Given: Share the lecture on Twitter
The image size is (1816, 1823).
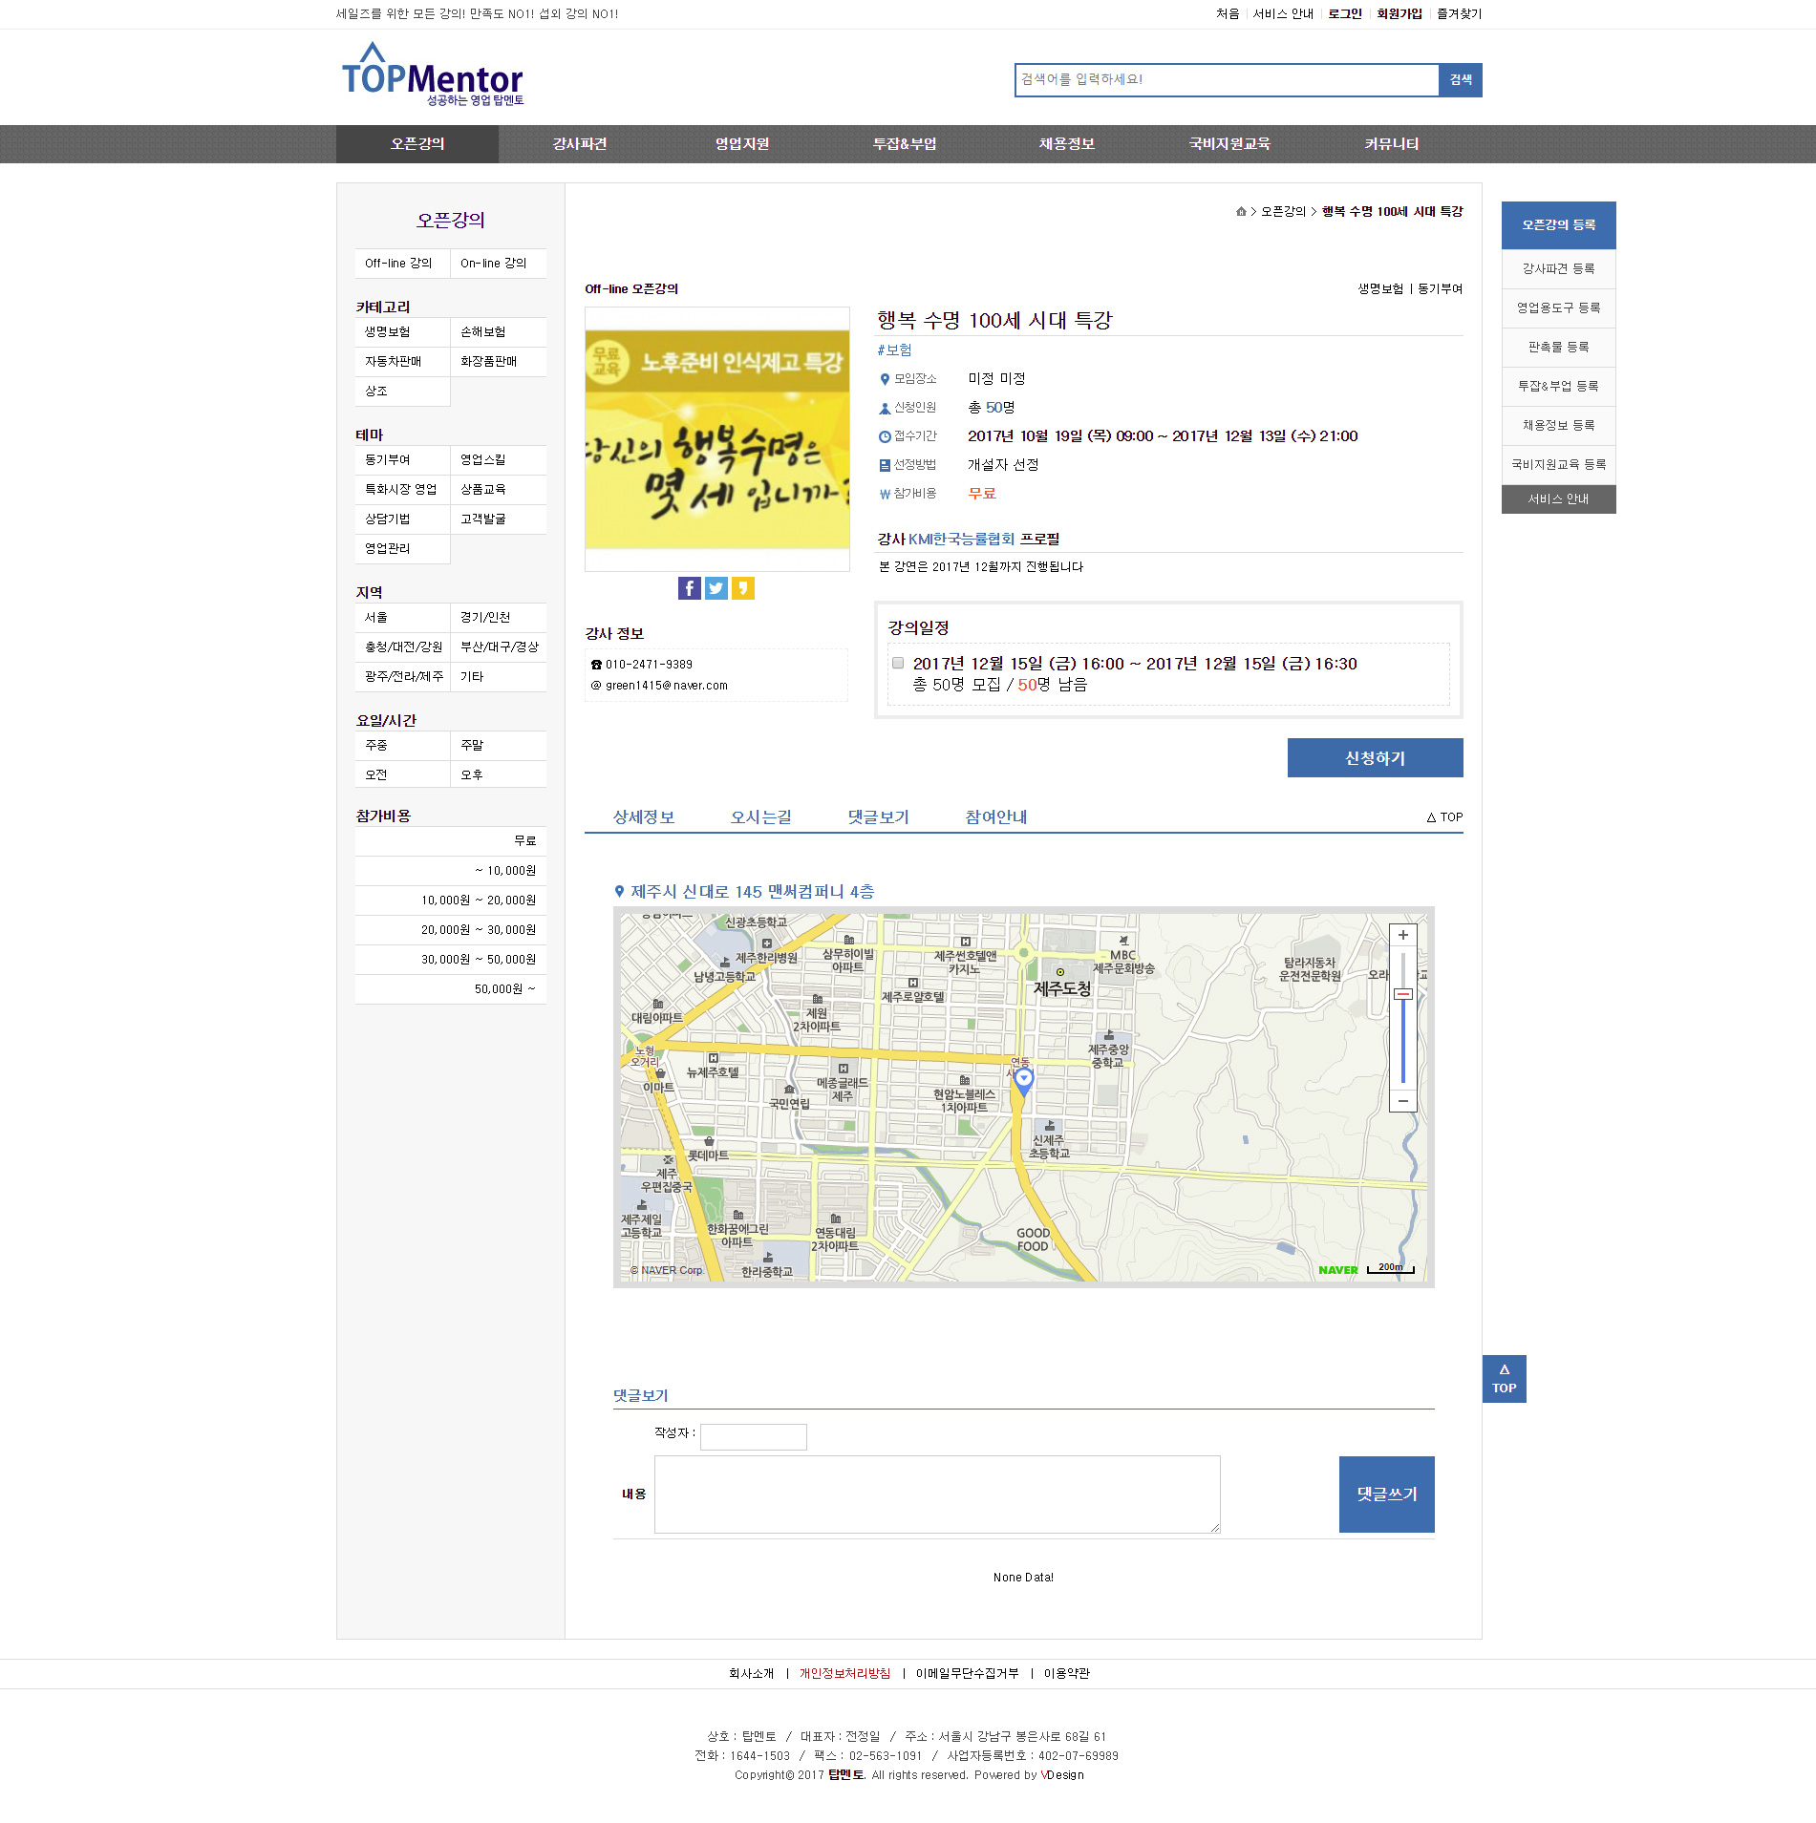Looking at the screenshot, I should (x=716, y=588).
